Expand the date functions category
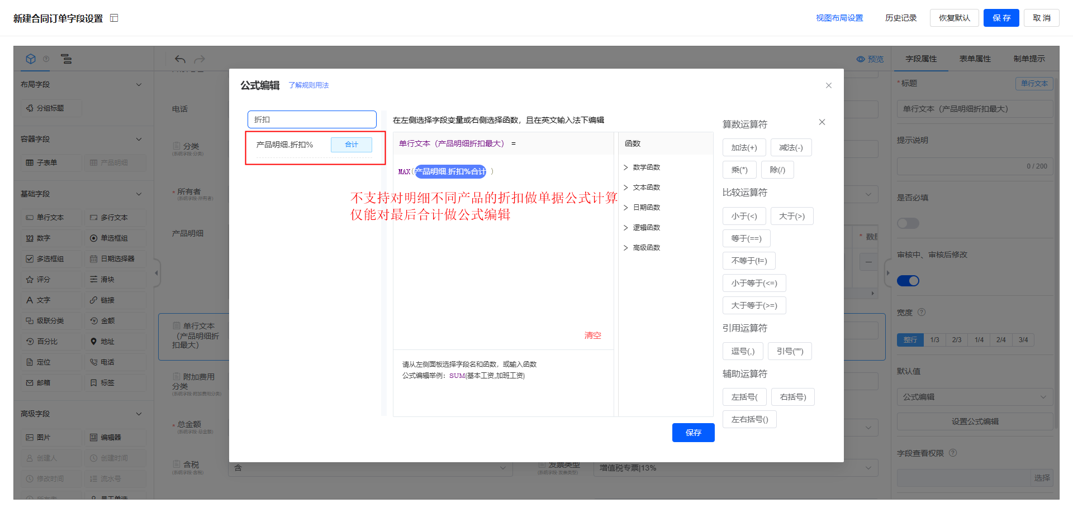The width and height of the screenshot is (1073, 513). pyautogui.click(x=646, y=208)
